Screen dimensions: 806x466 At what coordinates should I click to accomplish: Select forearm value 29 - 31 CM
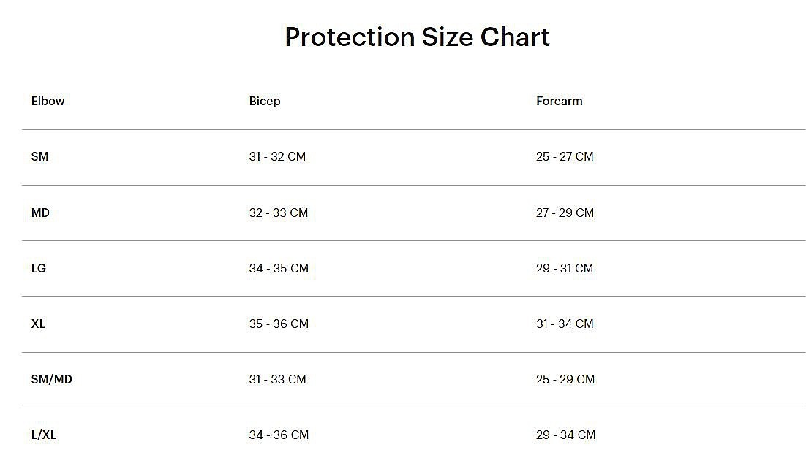coord(565,268)
